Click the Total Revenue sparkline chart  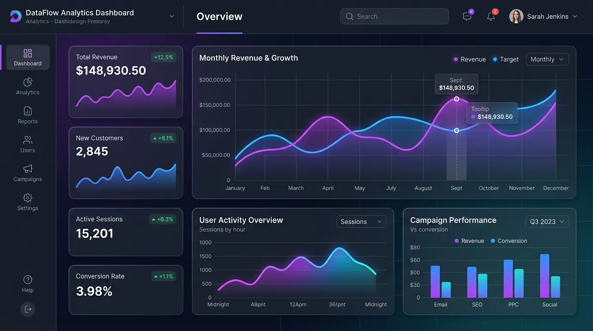coord(126,95)
